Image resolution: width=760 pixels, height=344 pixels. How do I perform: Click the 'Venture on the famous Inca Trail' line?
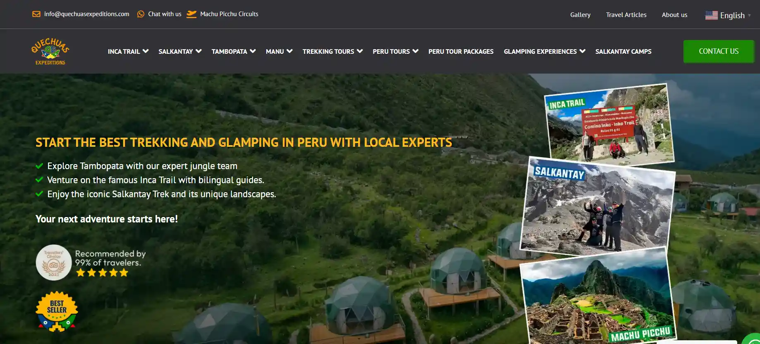click(x=155, y=180)
